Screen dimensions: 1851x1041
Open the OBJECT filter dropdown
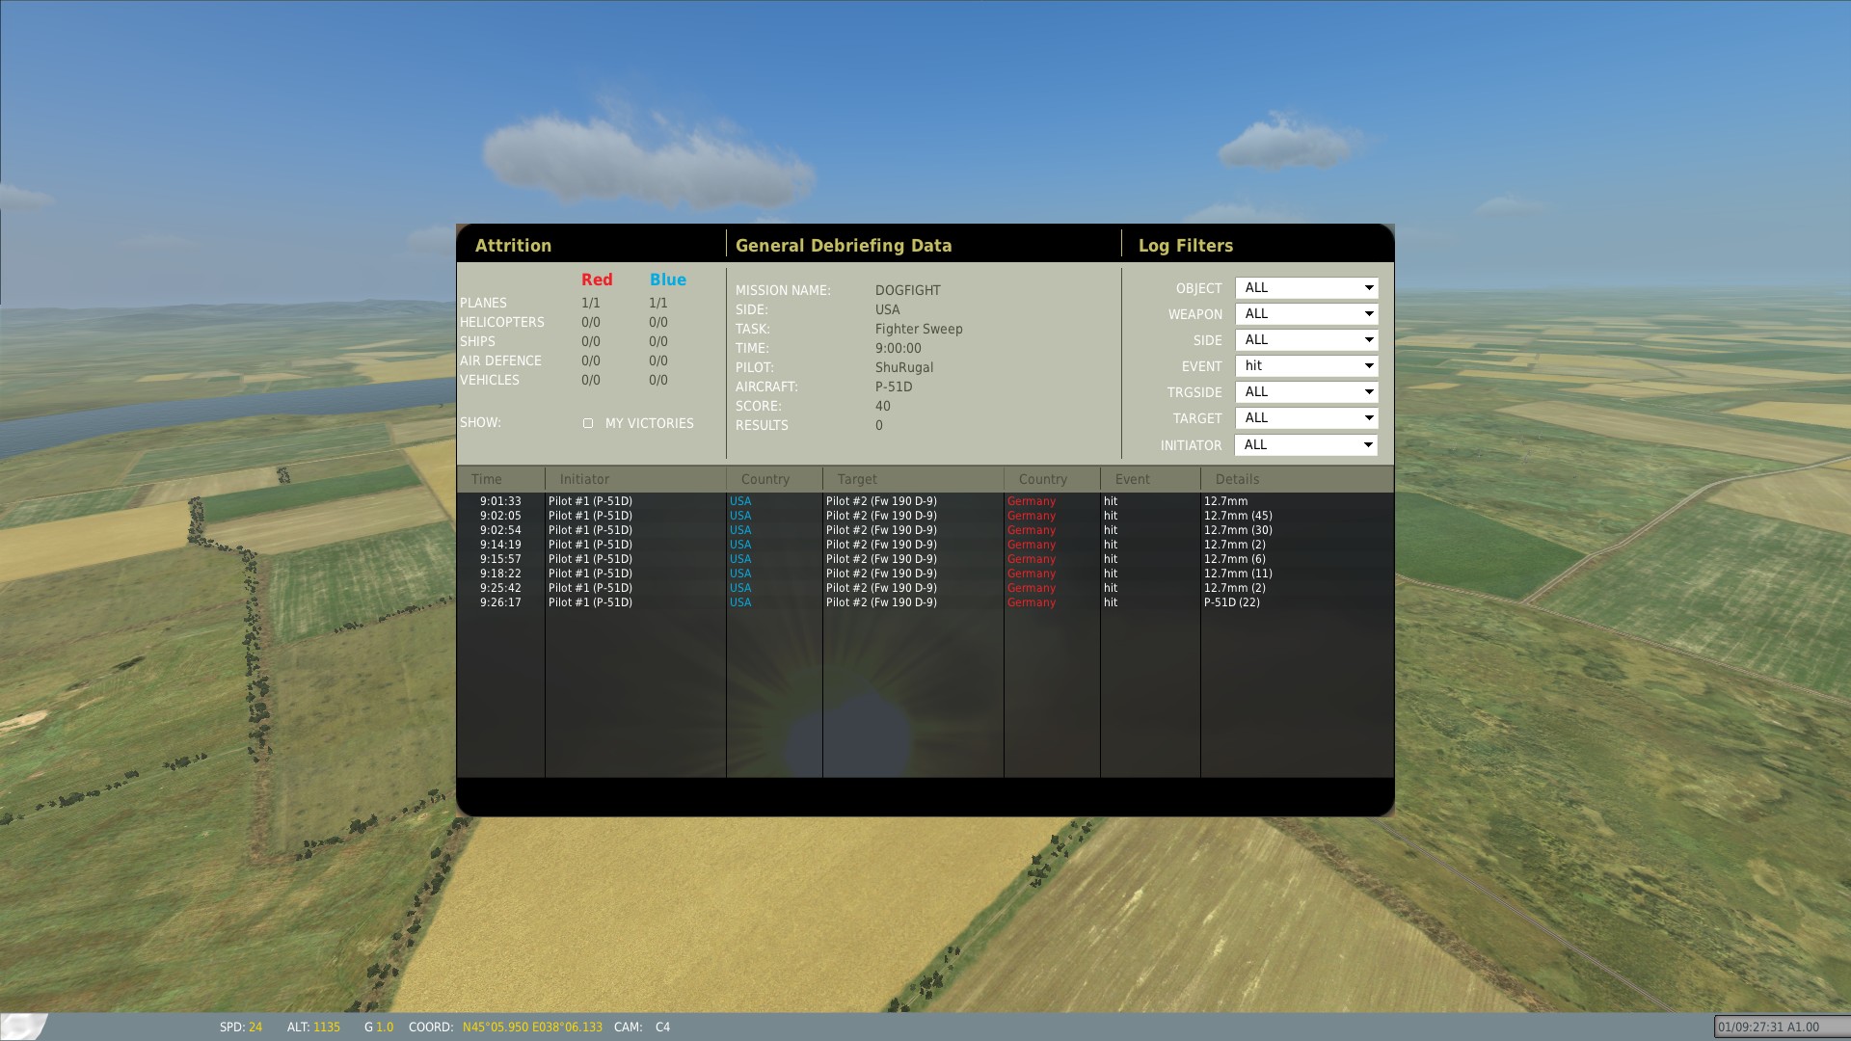[x=1306, y=288]
